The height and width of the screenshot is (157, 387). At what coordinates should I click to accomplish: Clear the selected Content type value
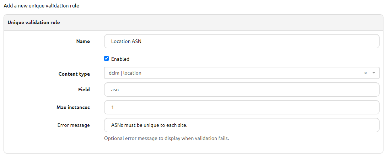click(x=365, y=73)
